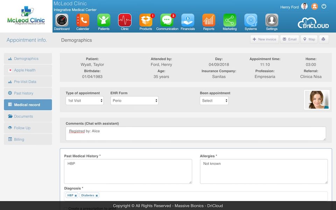Click the 35 years age value

pos(161,77)
